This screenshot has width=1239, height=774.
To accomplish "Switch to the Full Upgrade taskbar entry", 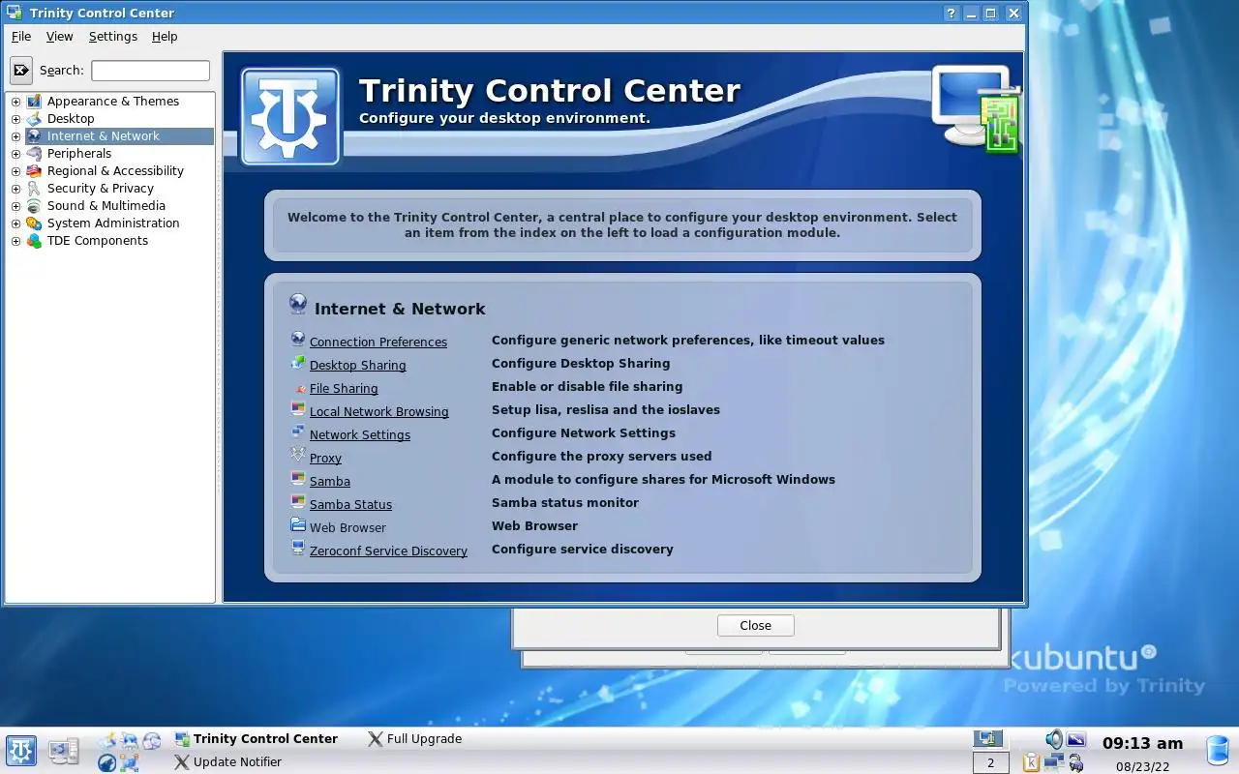I will [x=414, y=738].
